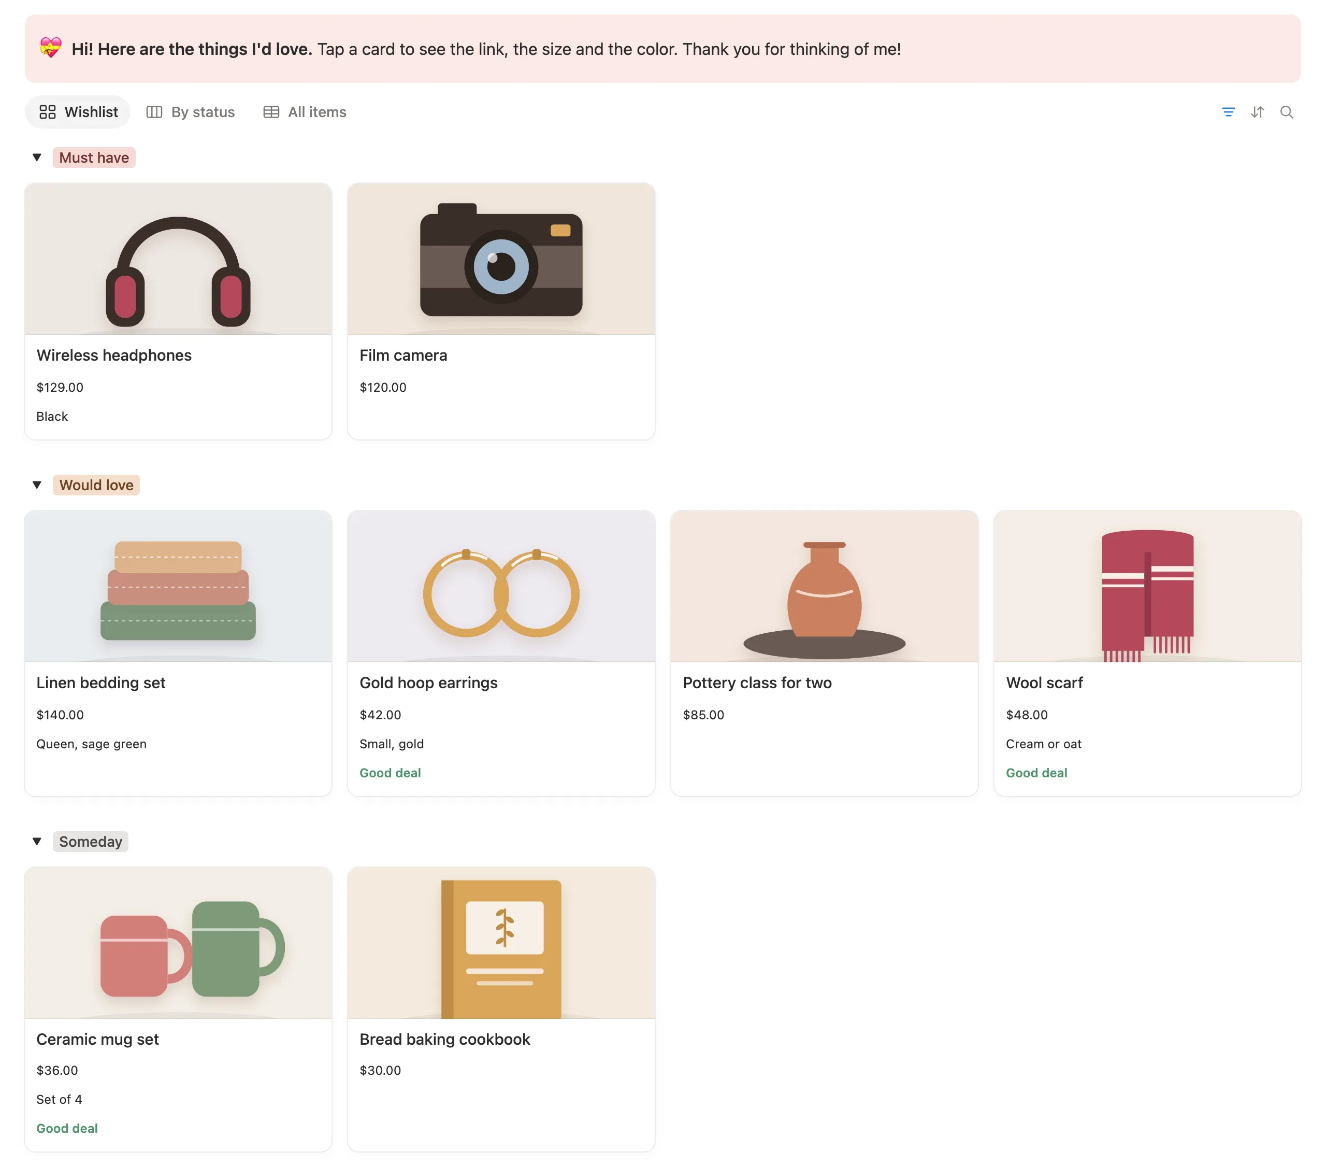Open the Linen bedding set image
The image size is (1326, 1166).
pos(178,586)
